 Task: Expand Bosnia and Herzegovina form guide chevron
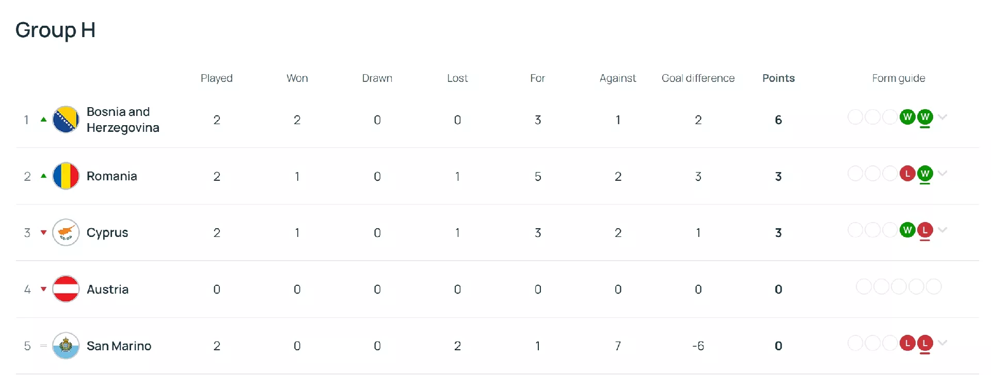coord(942,117)
